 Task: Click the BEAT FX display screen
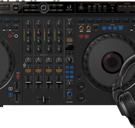pyautogui.click(x=69, y=48)
